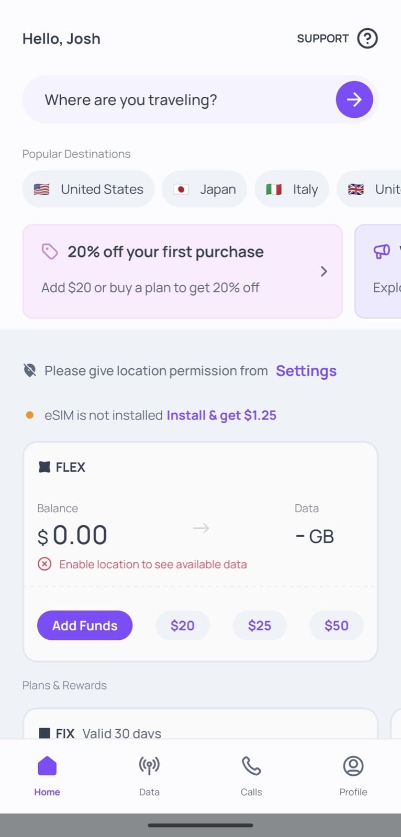Pick the Italy destination chip

tap(292, 189)
